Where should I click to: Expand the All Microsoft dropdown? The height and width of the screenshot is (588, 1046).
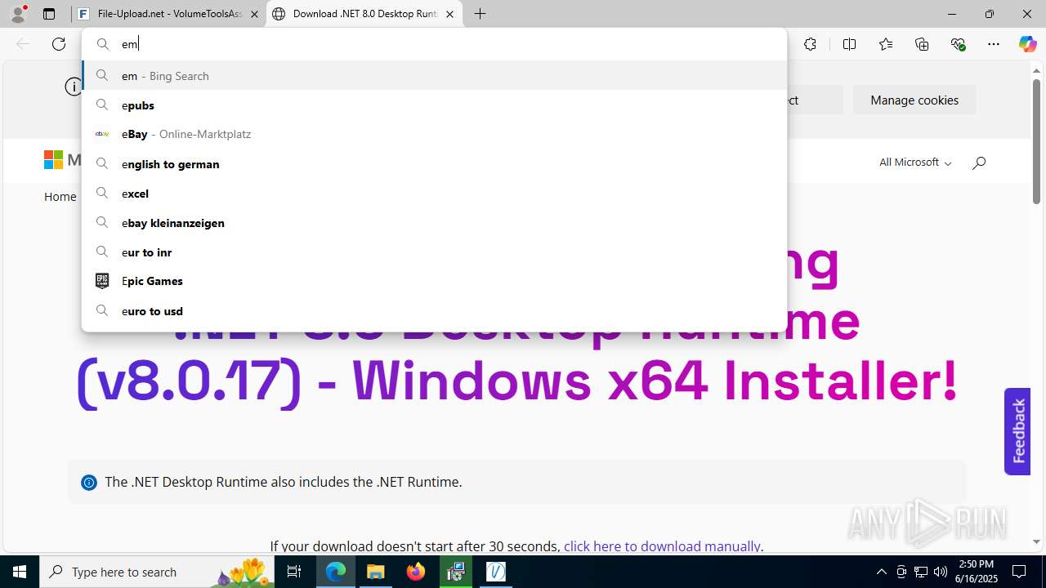[x=915, y=162]
